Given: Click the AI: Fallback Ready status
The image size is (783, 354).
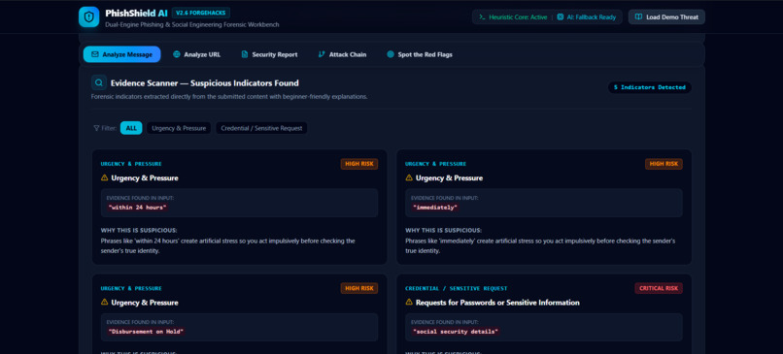Looking at the screenshot, I should tap(586, 16).
